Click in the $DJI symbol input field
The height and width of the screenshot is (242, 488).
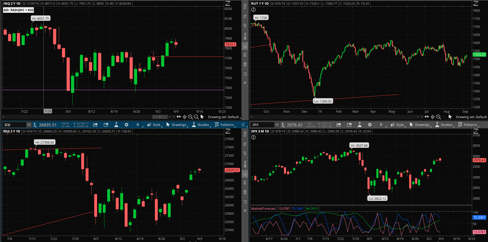[x=15, y=125]
